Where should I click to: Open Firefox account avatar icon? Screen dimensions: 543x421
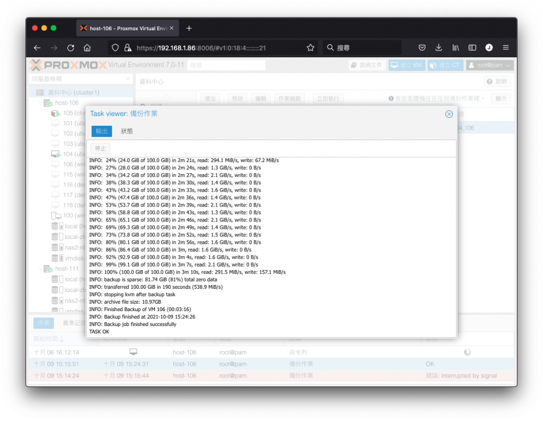(488, 48)
